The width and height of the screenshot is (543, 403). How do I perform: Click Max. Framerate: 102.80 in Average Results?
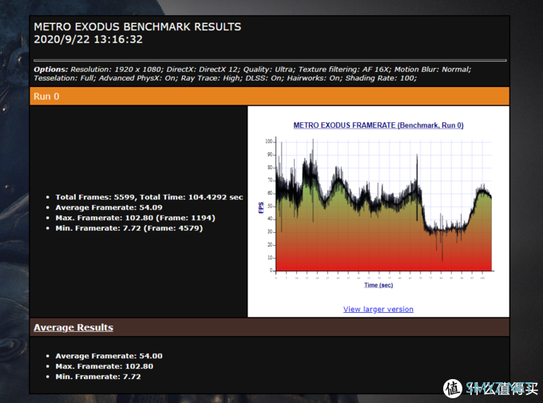point(105,366)
